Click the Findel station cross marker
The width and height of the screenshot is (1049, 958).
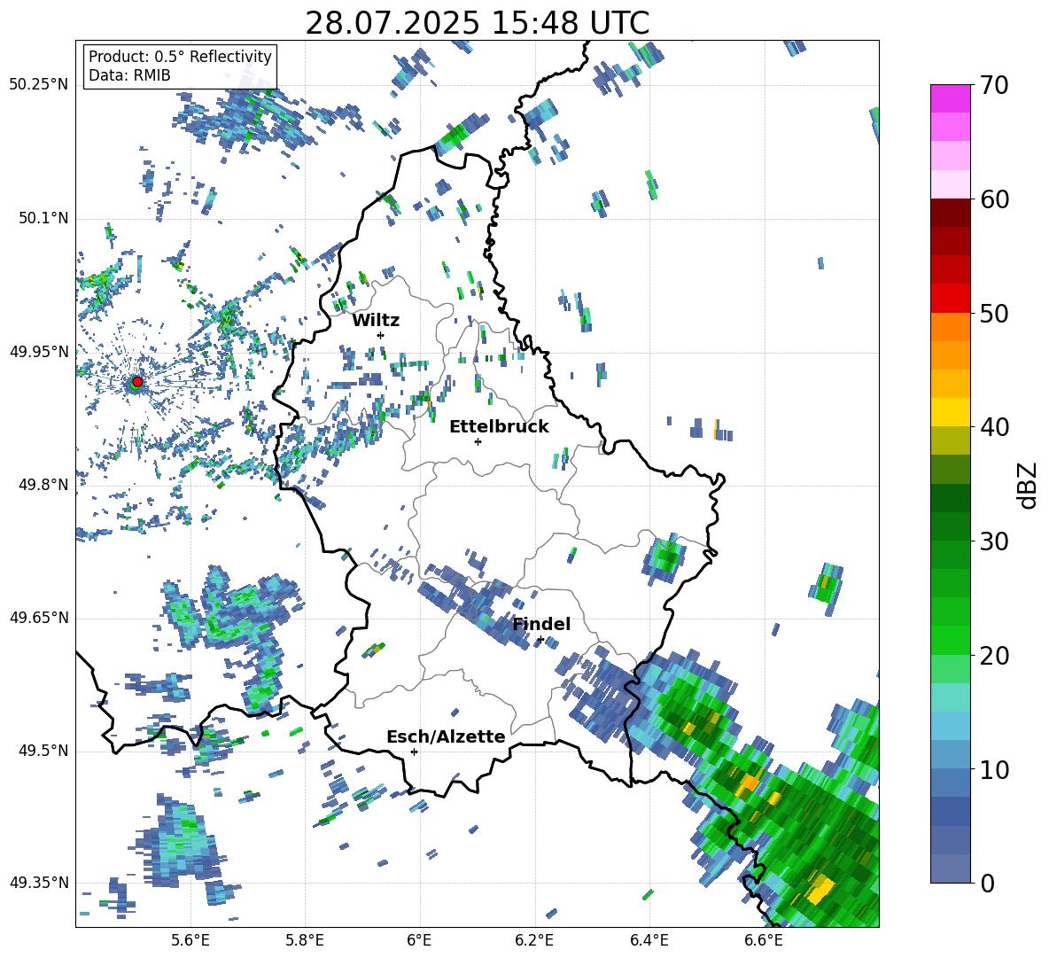coord(540,640)
